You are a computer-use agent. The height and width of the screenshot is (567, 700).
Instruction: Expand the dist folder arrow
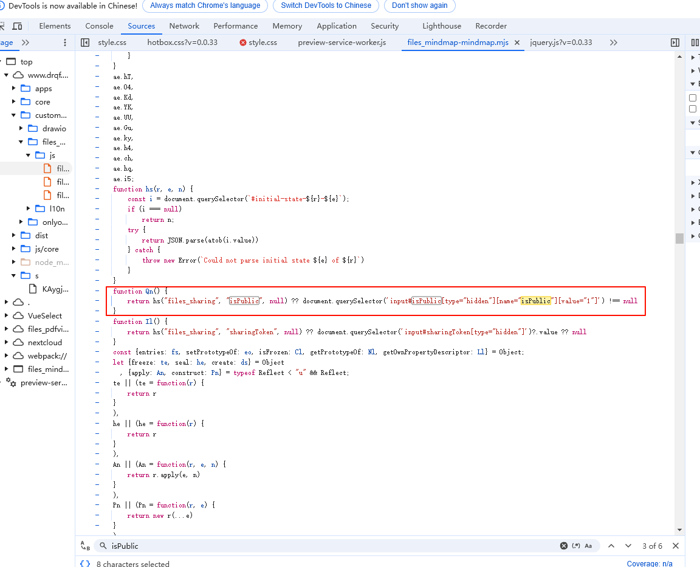(x=14, y=235)
